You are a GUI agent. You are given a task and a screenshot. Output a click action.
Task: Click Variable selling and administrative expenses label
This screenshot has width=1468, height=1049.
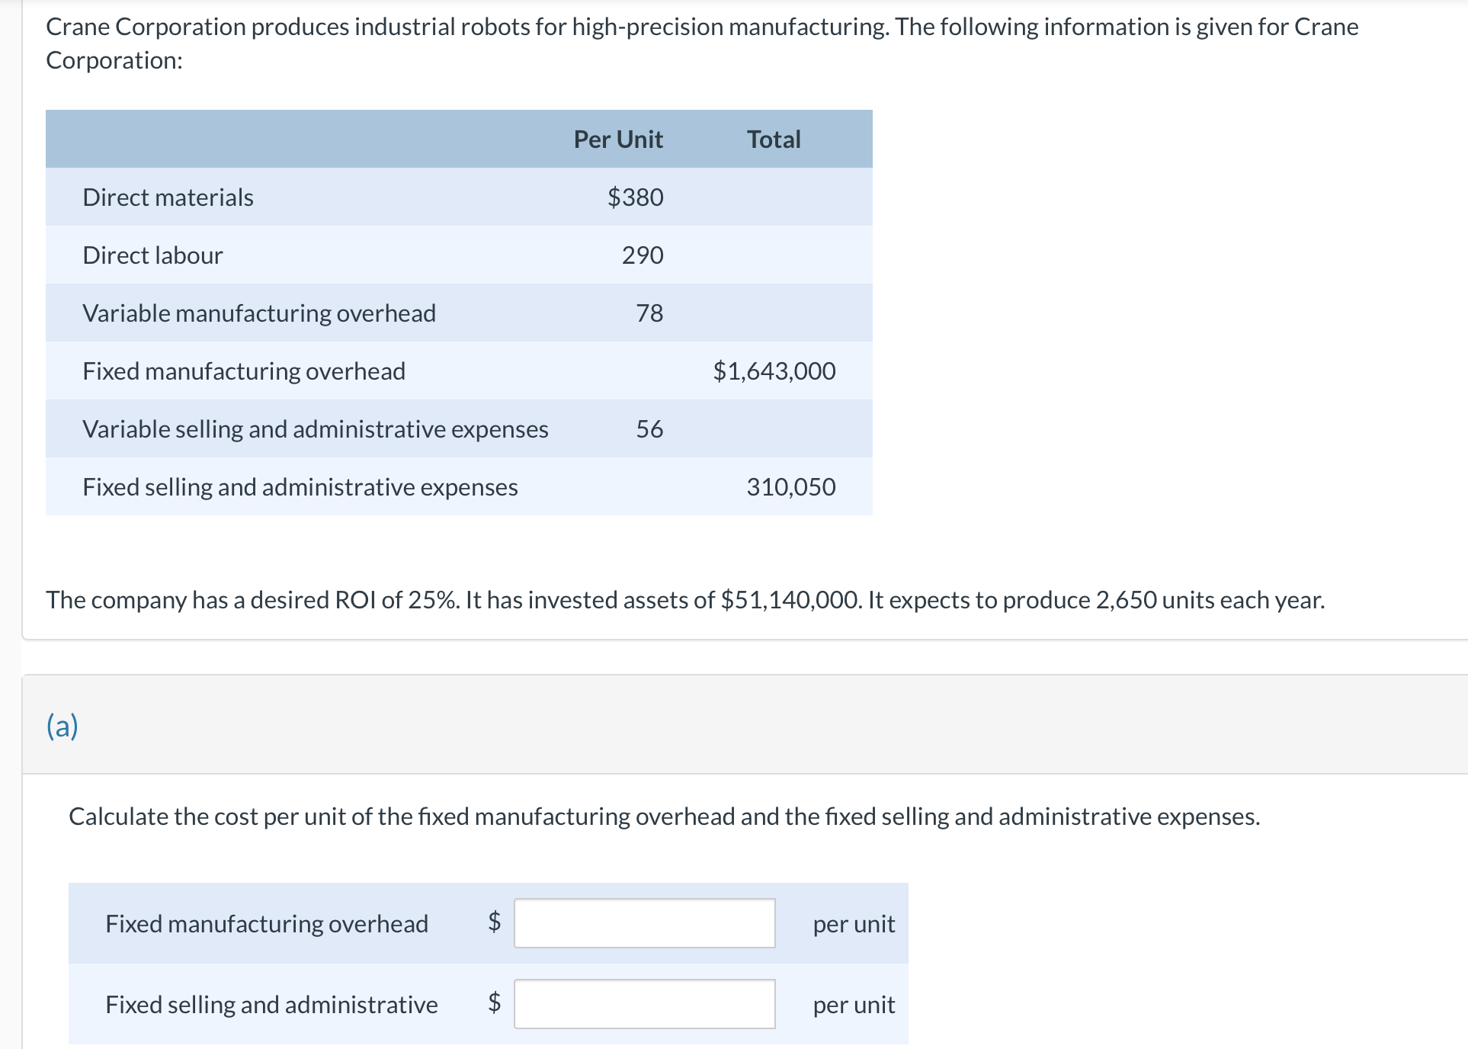316,429
